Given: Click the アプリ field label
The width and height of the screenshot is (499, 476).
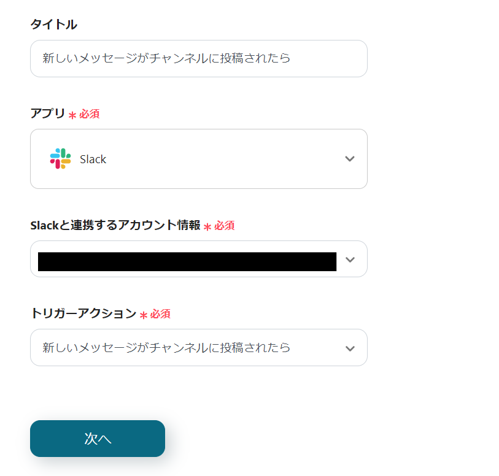Looking at the screenshot, I should coord(48,113).
